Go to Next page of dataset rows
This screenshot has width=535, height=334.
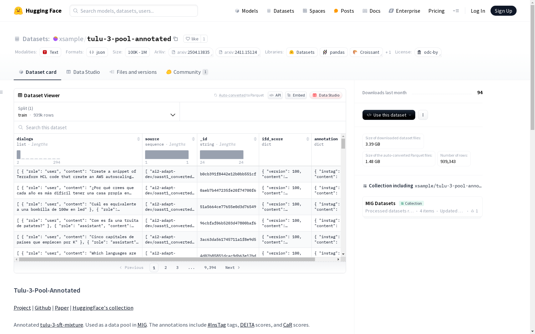pyautogui.click(x=232, y=268)
